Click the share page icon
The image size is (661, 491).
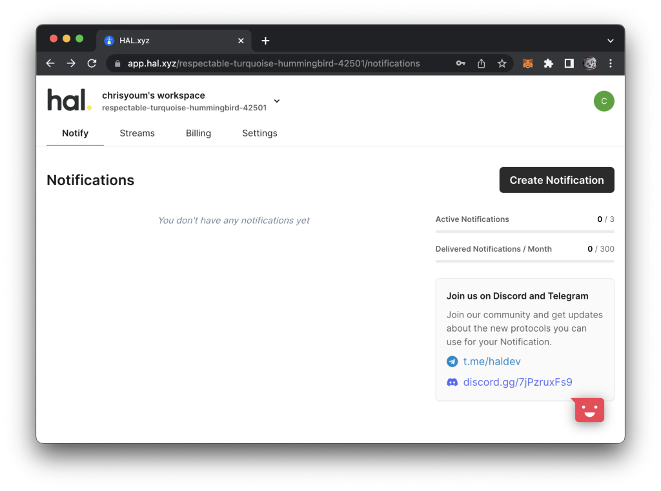point(481,63)
